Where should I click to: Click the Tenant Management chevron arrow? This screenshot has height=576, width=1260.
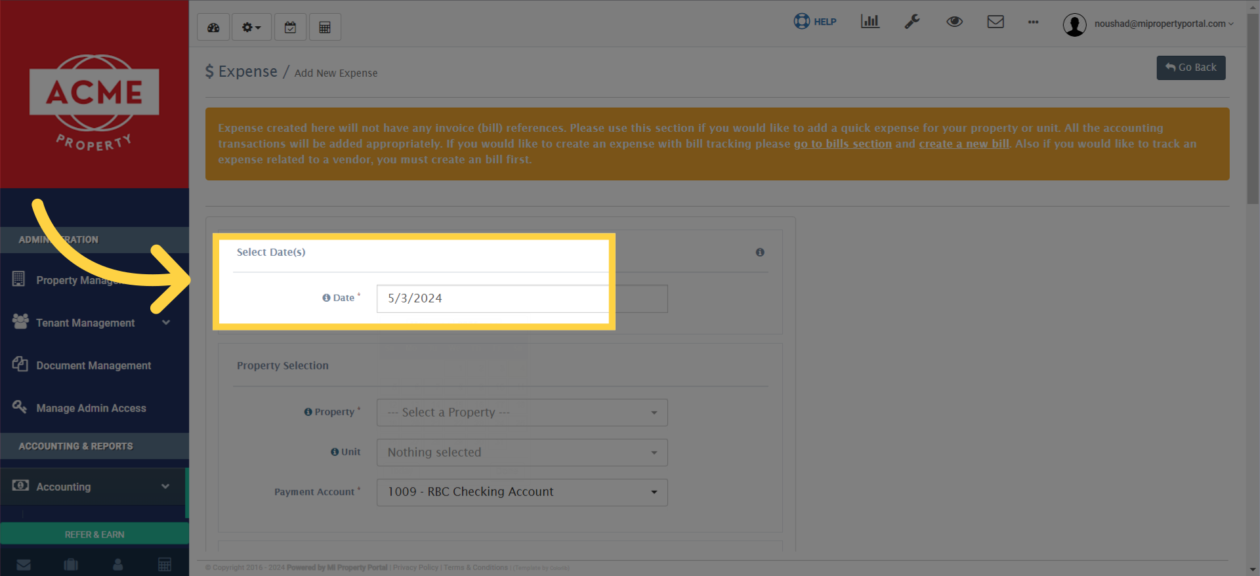point(166,323)
